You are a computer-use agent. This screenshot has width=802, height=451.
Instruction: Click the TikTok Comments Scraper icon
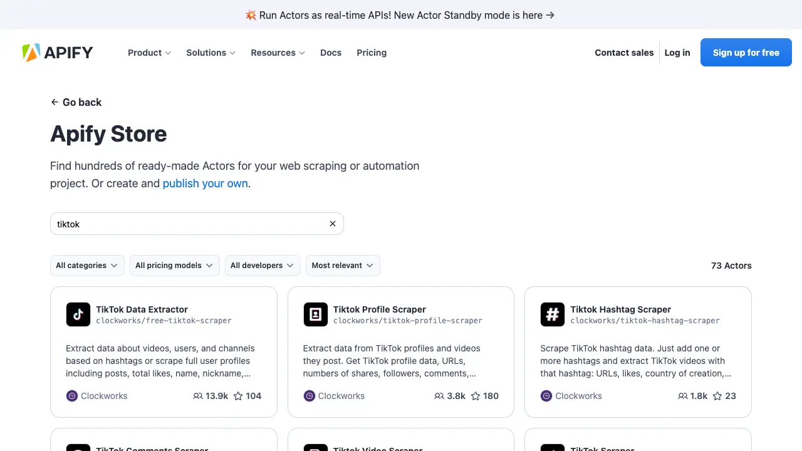(x=78, y=447)
